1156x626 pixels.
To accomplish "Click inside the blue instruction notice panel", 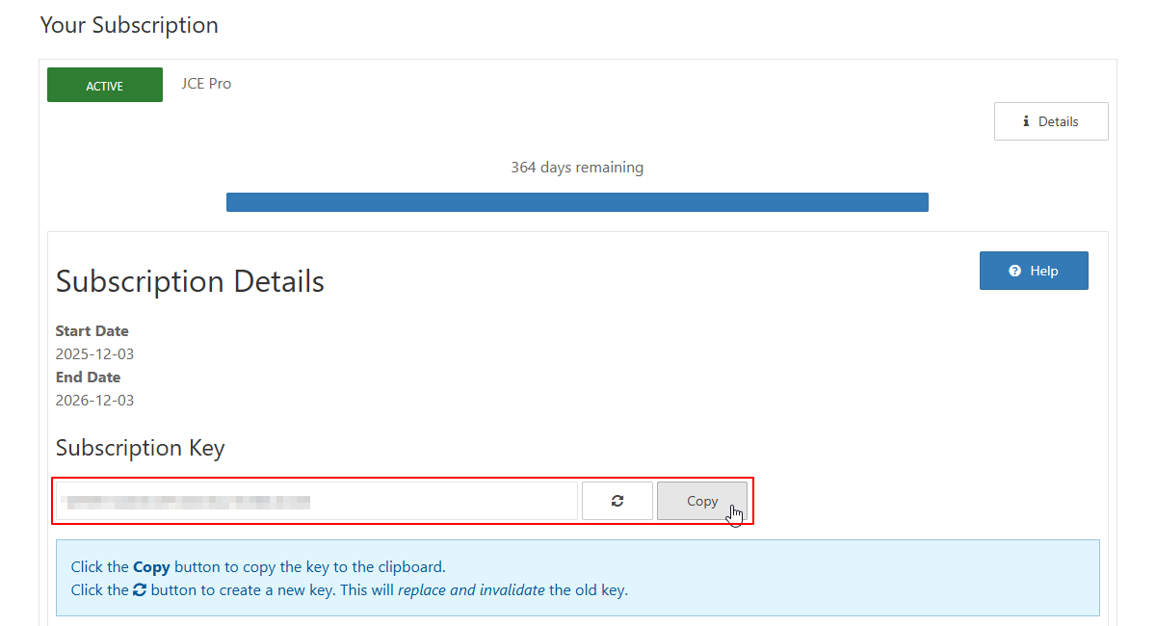I will 578,578.
